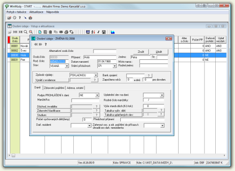The image size is (235, 171).
Task: Click the Zrušit button
Action: tap(141, 52)
